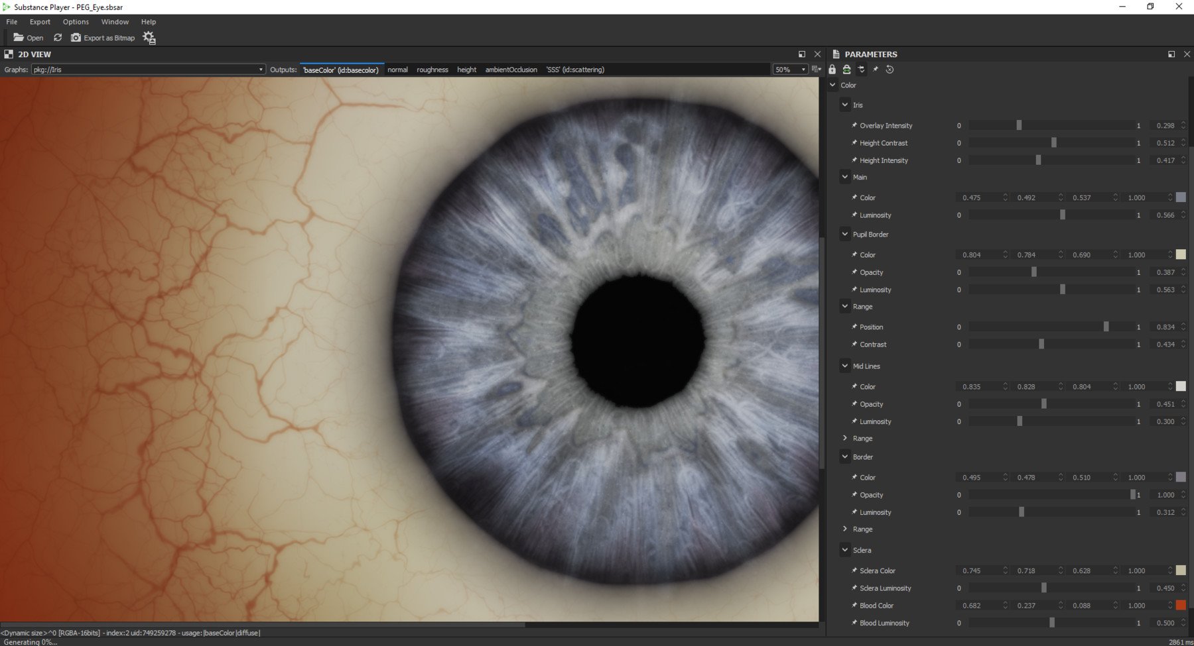The height and width of the screenshot is (646, 1194).
Task: Click the pin icon beside Pupil Border Opacity
Action: click(x=854, y=272)
